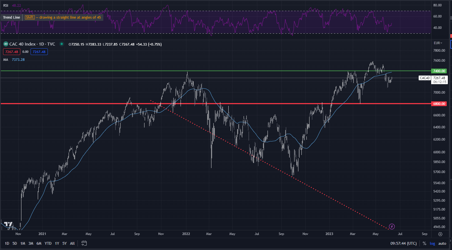This screenshot has width=452, height=250.
Task: Click the red 6800.00 price label
Action: [439, 104]
